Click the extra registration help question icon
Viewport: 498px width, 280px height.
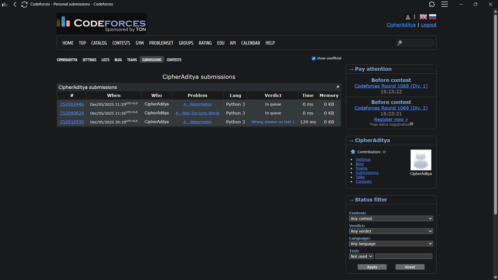[x=412, y=124]
